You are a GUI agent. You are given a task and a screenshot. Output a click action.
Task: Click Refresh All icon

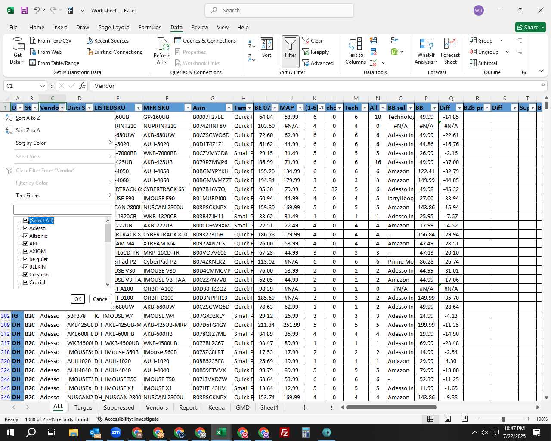162,51
